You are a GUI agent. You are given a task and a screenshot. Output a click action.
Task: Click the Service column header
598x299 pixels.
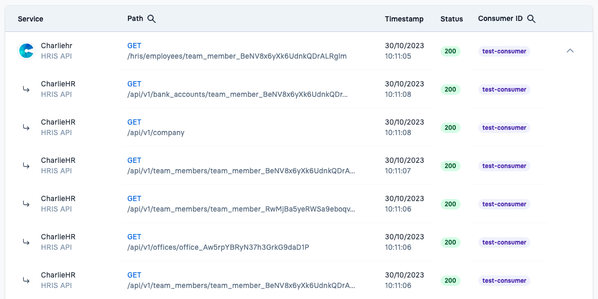pyautogui.click(x=30, y=19)
